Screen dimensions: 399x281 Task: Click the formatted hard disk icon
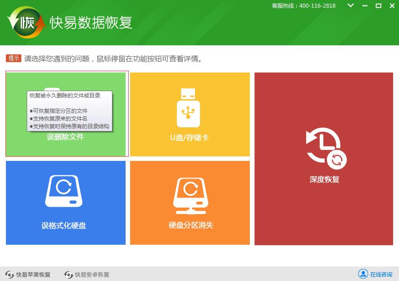[x=64, y=191]
